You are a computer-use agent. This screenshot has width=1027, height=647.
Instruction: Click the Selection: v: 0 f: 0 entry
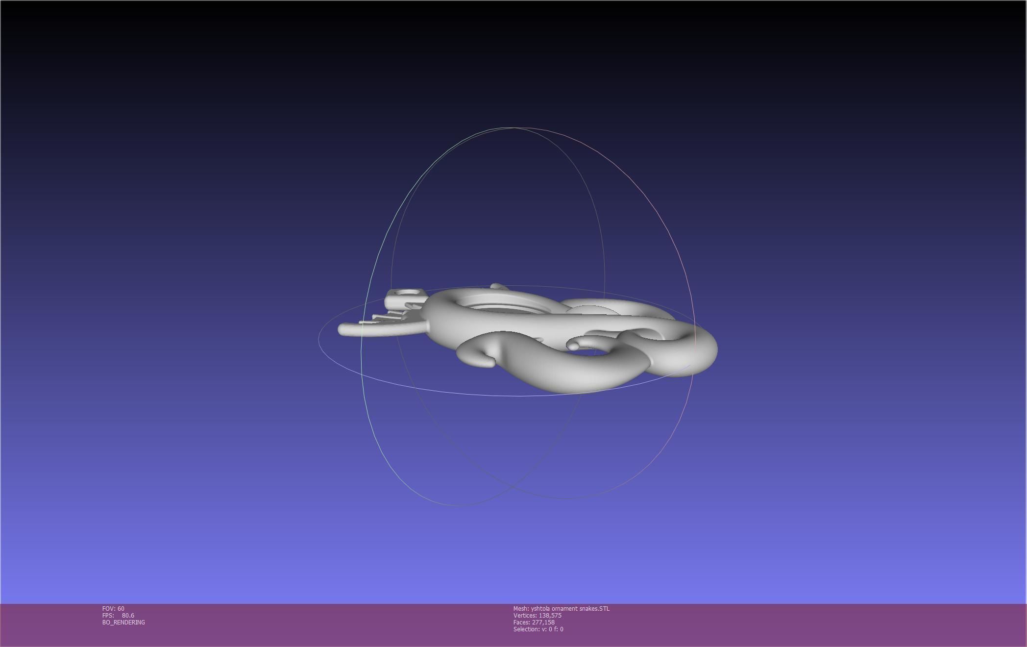(x=538, y=629)
